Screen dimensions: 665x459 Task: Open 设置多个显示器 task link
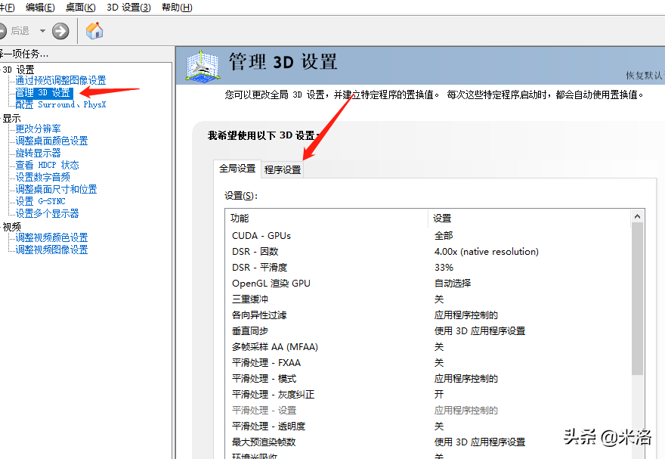47,213
